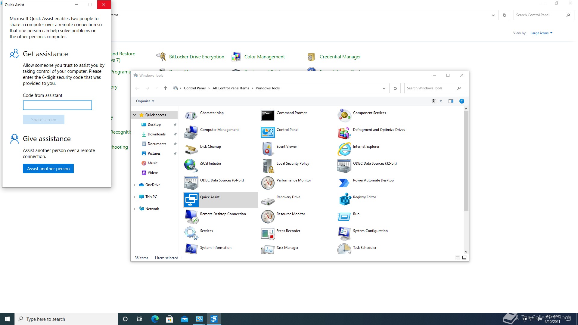
Task: Click Control Panel breadcrumb in Windows Tools
Action: [194, 88]
